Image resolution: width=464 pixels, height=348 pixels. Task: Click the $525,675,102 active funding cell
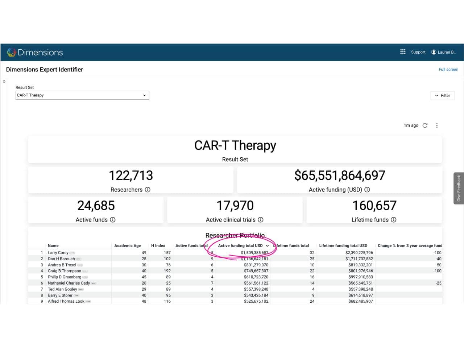[256, 301]
